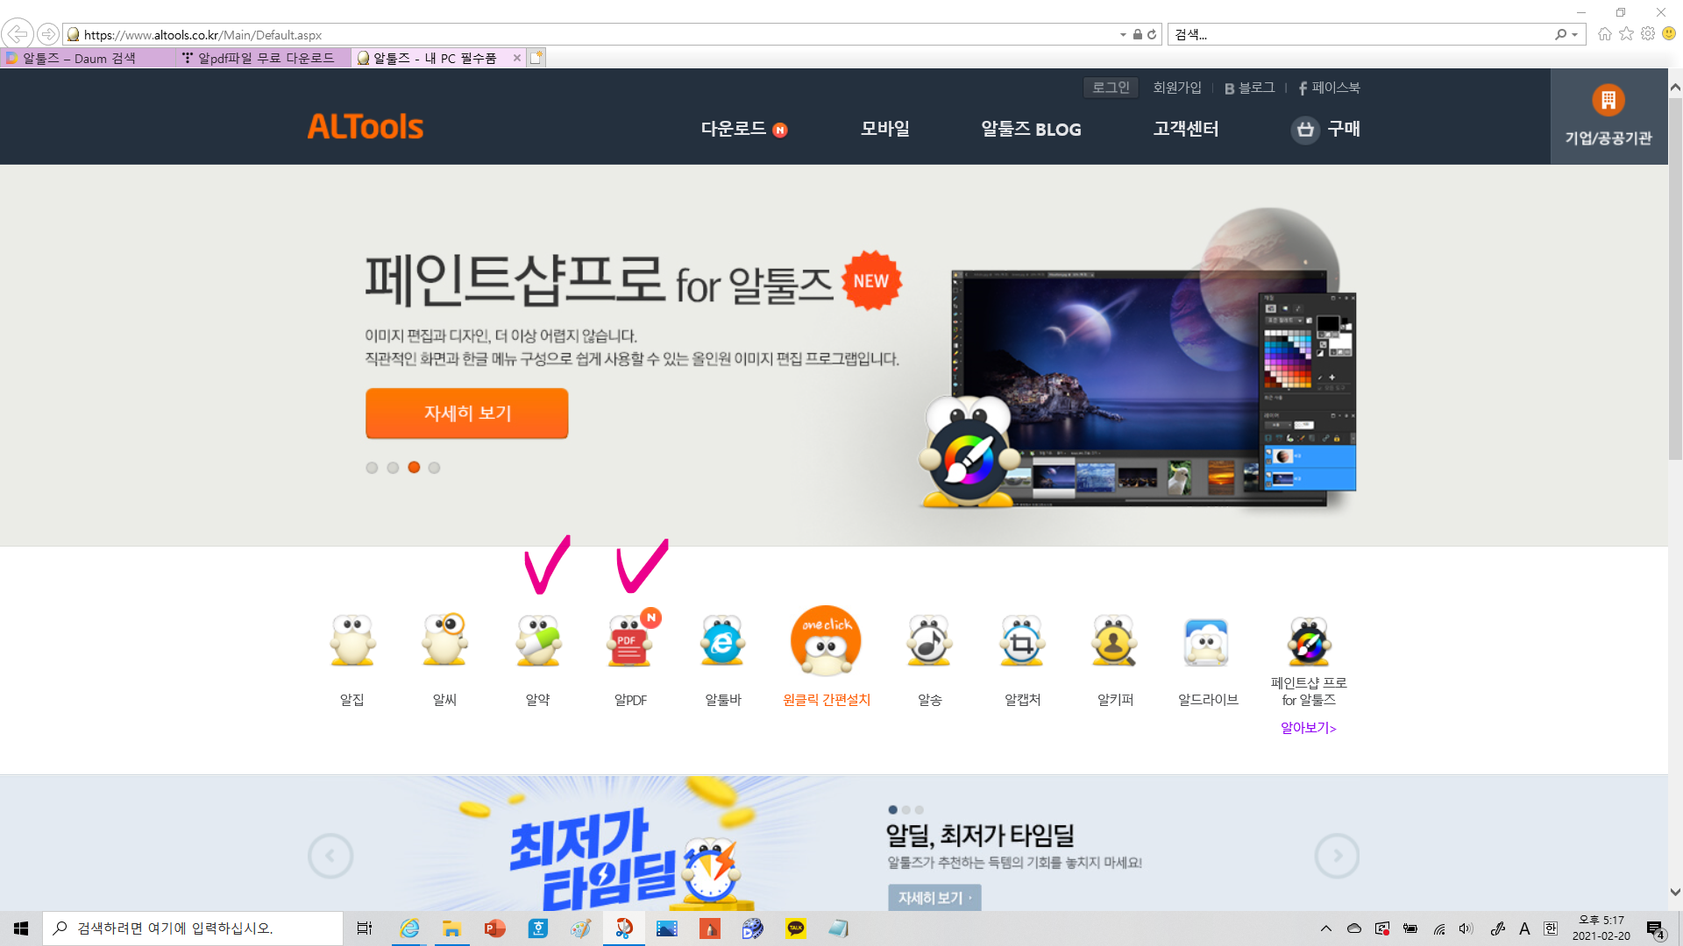Open the 알캡처 capture icon
This screenshot has height=946, width=1683.
[1022, 642]
